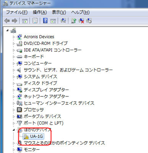Select the UA-1G device with warning
Image resolution: width=148 pixels, height=153 pixels.
[x=36, y=137]
